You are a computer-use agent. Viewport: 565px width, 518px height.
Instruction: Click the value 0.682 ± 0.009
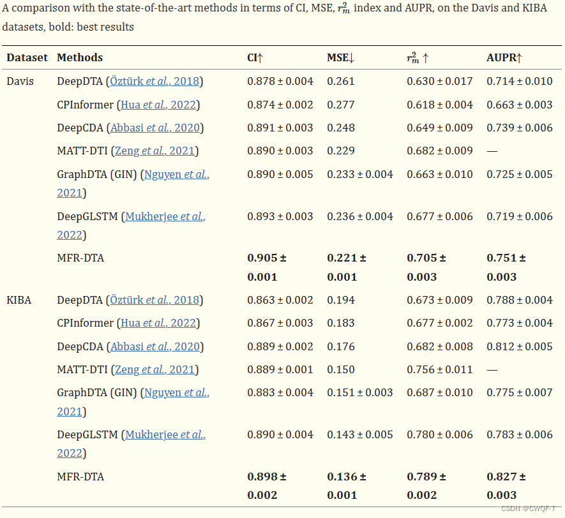pos(440,151)
